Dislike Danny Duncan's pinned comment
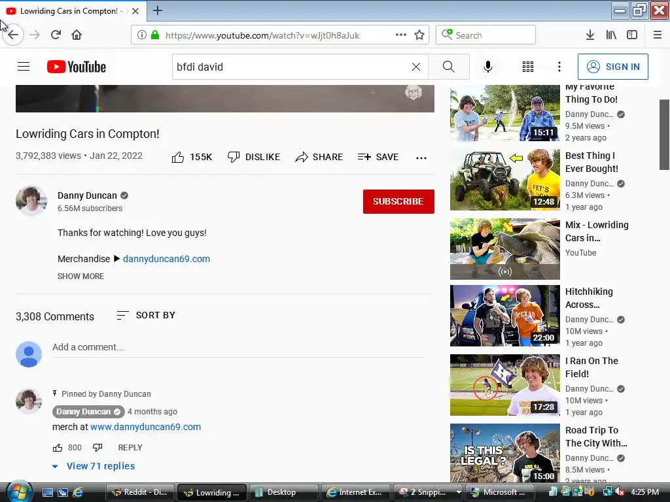The height and width of the screenshot is (502, 670). tap(97, 447)
